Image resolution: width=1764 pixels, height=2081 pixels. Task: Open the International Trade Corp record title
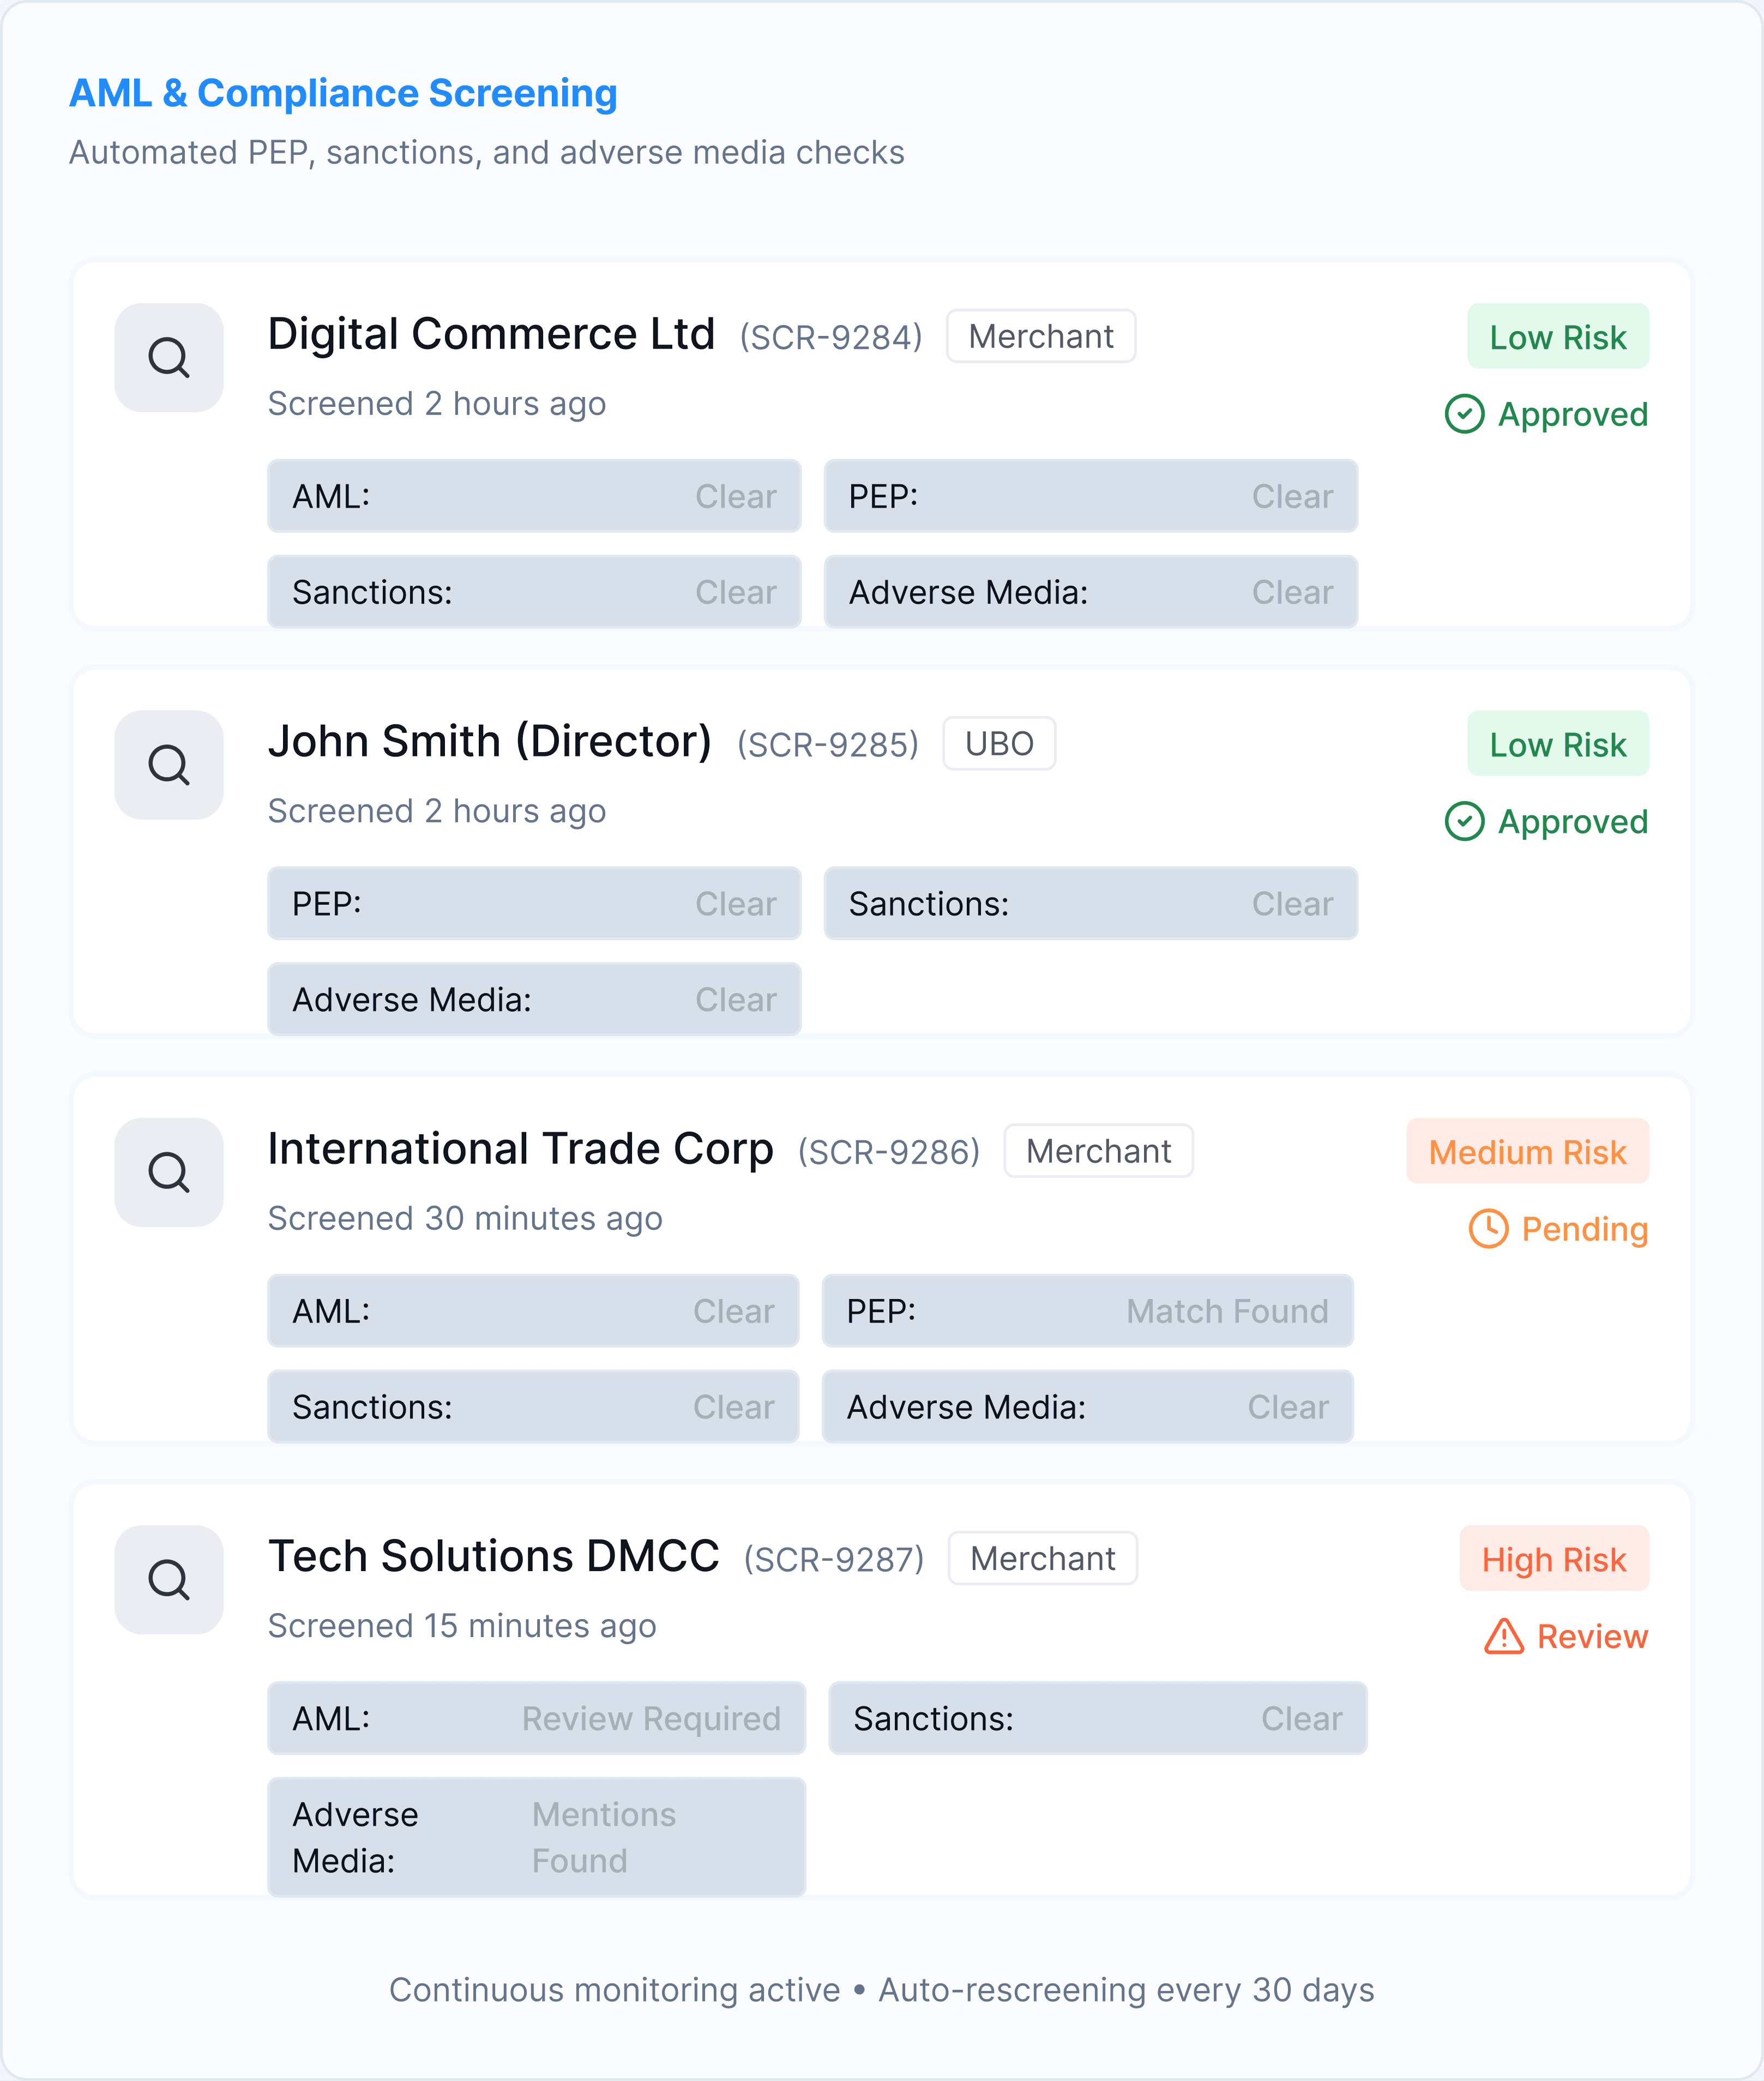click(x=520, y=1149)
